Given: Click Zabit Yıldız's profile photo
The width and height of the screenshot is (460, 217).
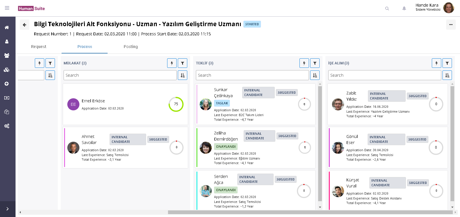Looking at the screenshot, I should pyautogui.click(x=338, y=104).
